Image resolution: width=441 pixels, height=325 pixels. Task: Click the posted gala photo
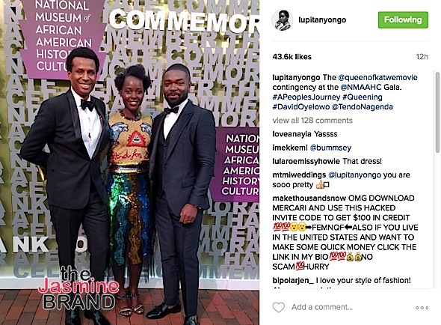129,162
